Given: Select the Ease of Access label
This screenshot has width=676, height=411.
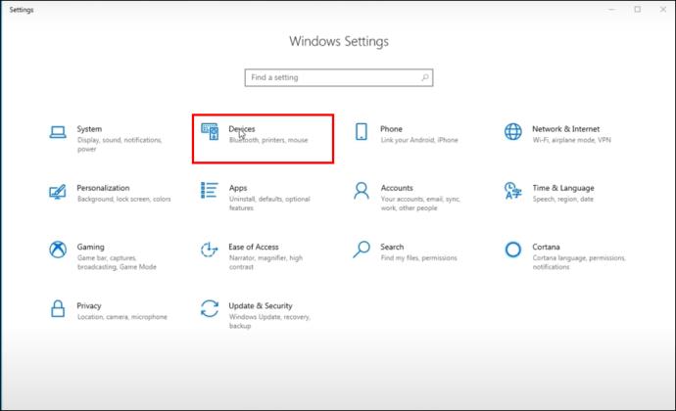Looking at the screenshot, I should click(x=254, y=247).
